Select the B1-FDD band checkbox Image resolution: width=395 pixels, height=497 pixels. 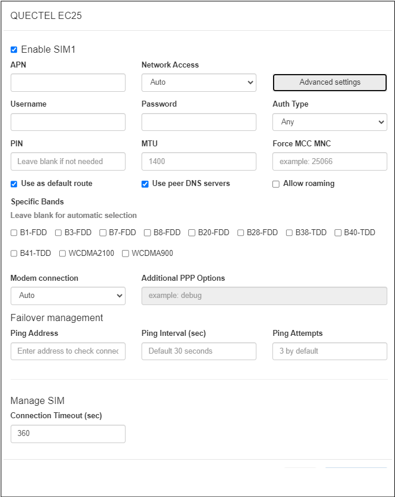tap(14, 233)
